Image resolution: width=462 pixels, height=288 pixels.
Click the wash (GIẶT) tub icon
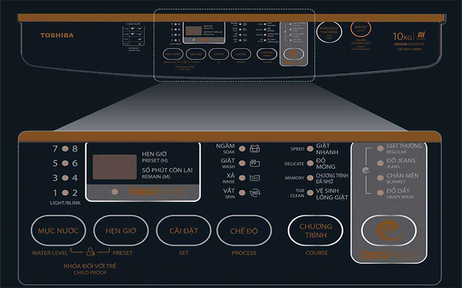[255, 164]
